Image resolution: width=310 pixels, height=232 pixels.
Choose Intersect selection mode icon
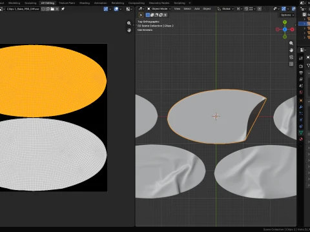(x=165, y=15)
